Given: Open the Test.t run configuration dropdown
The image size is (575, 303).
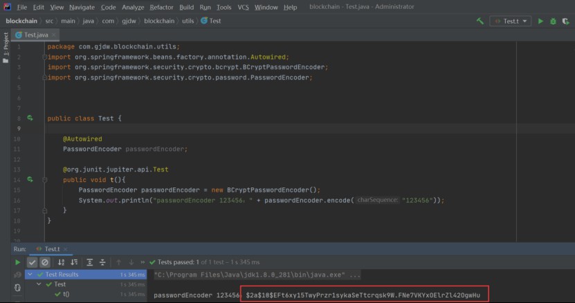Looking at the screenshot, I should (511, 21).
